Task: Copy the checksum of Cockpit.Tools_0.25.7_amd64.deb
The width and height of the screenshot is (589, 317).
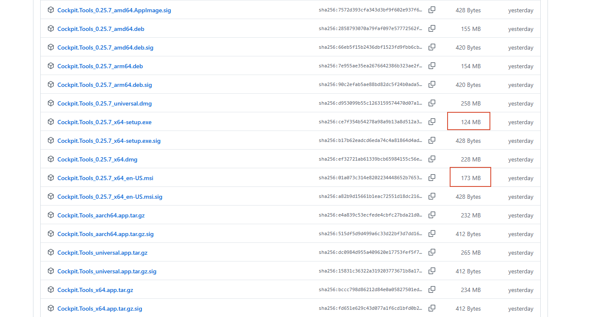Action: [x=432, y=28]
